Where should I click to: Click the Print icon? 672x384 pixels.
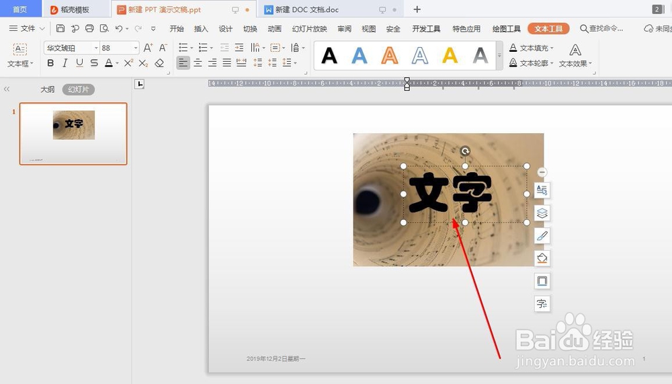89,28
